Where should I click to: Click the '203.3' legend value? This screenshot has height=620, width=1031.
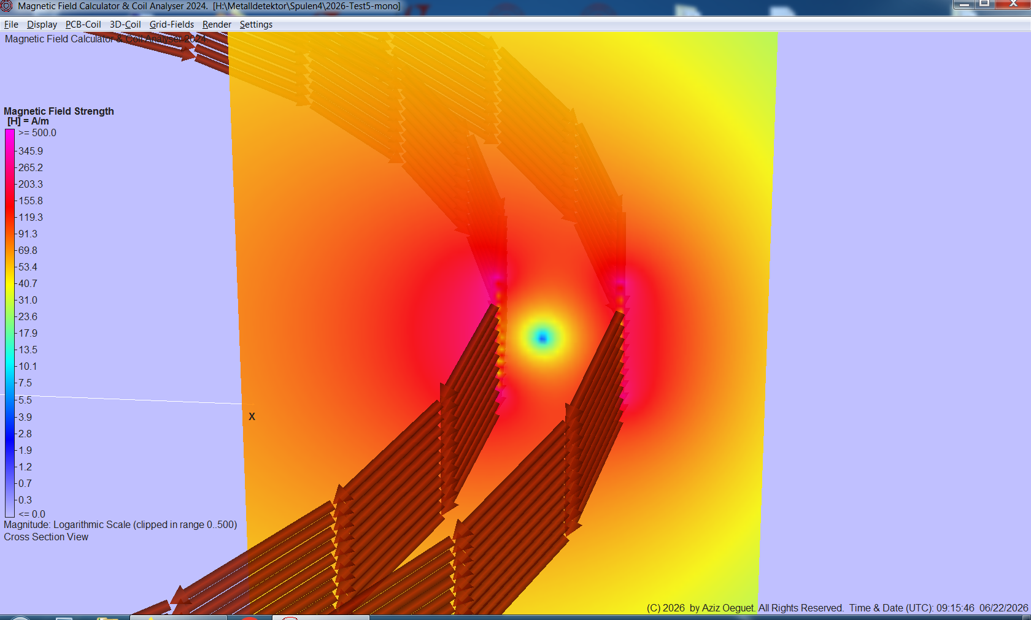point(31,184)
